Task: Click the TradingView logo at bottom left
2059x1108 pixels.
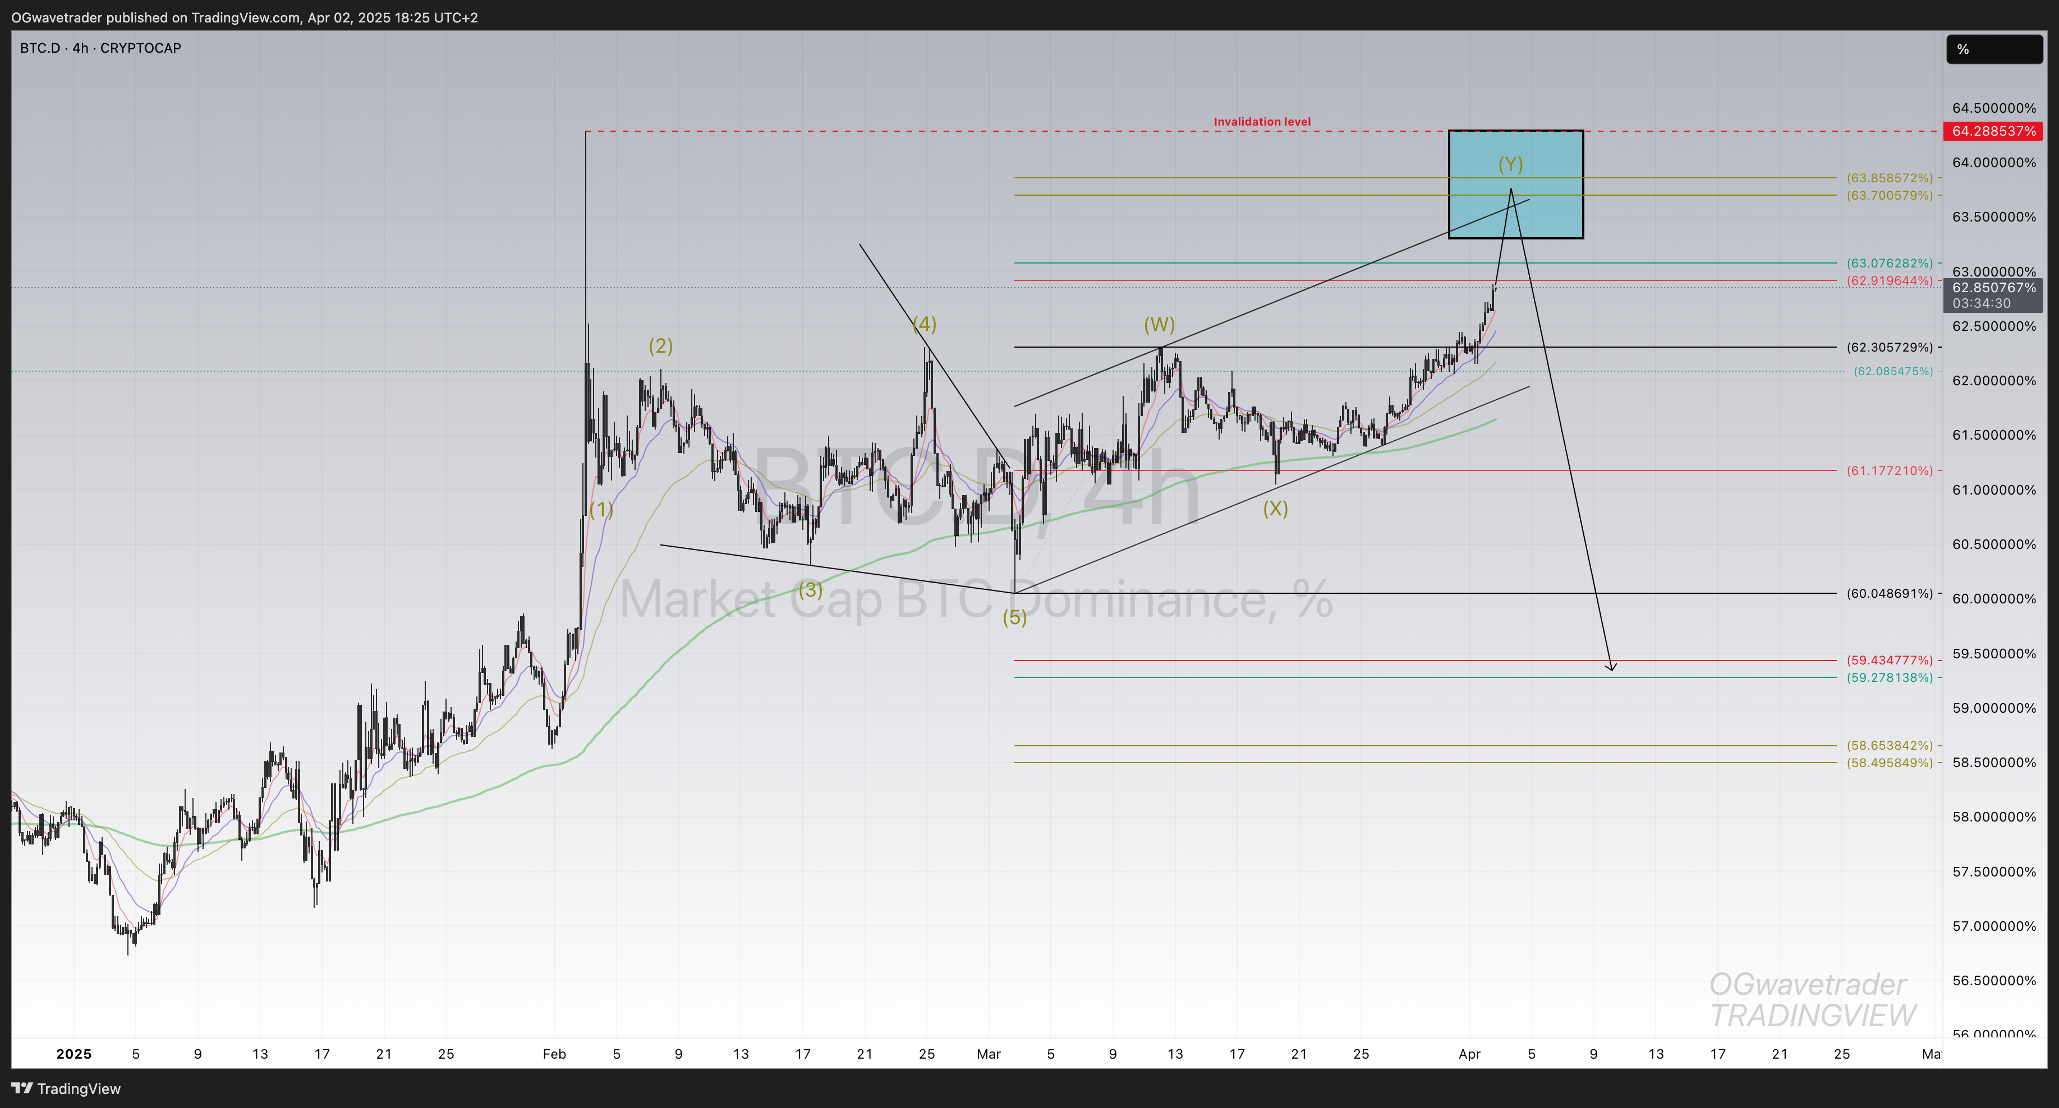Action: (x=66, y=1088)
